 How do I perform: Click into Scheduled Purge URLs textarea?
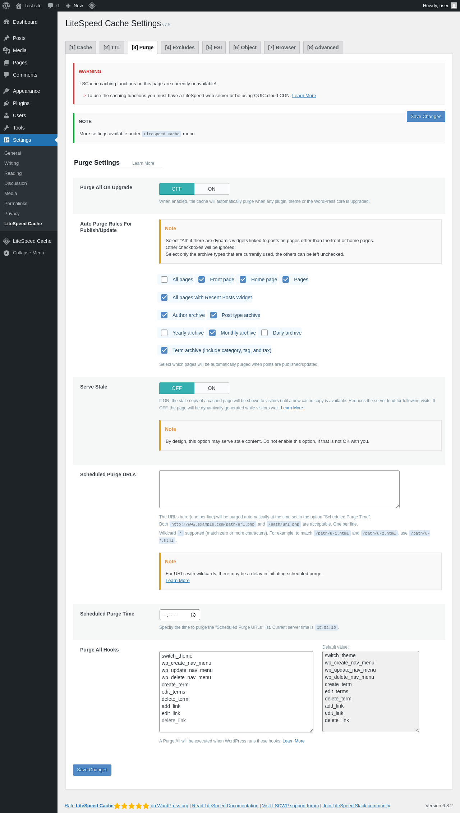click(x=279, y=489)
